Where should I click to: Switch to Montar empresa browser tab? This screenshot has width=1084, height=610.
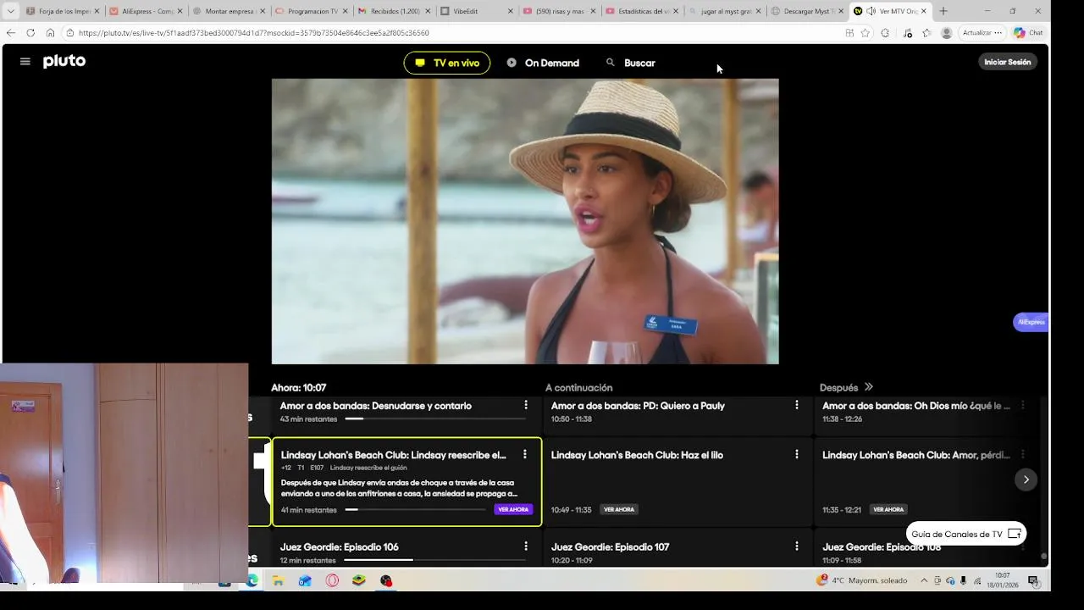pyautogui.click(x=229, y=11)
